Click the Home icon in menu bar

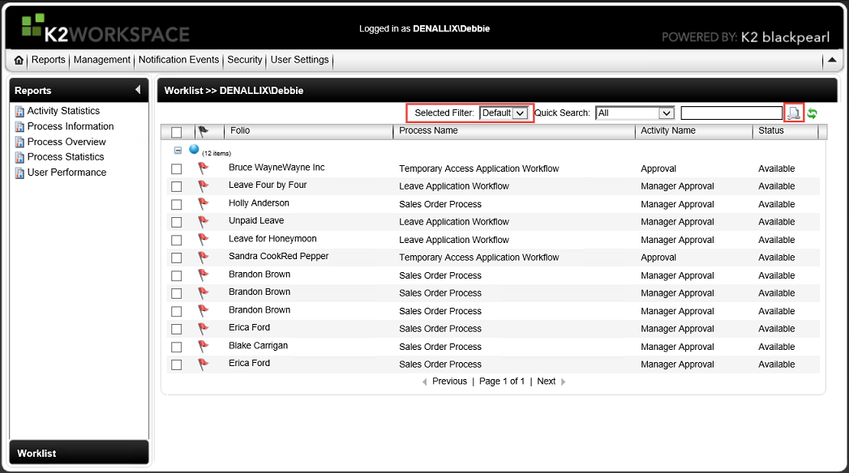point(19,61)
